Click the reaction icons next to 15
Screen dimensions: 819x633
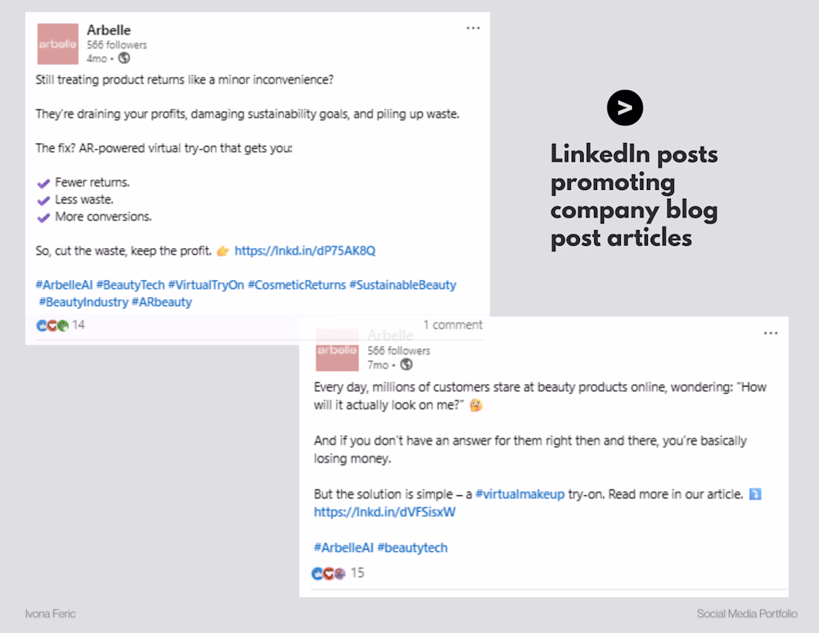click(x=329, y=573)
